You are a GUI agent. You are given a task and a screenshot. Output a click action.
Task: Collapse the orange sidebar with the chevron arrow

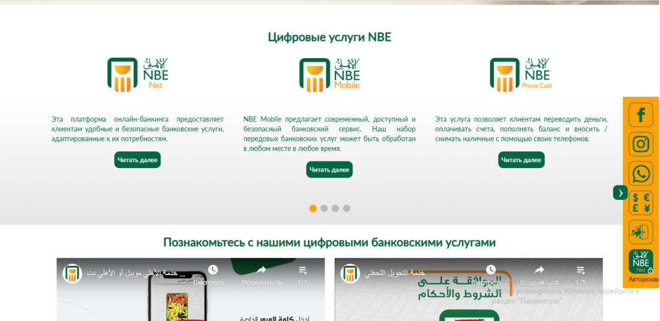[620, 193]
